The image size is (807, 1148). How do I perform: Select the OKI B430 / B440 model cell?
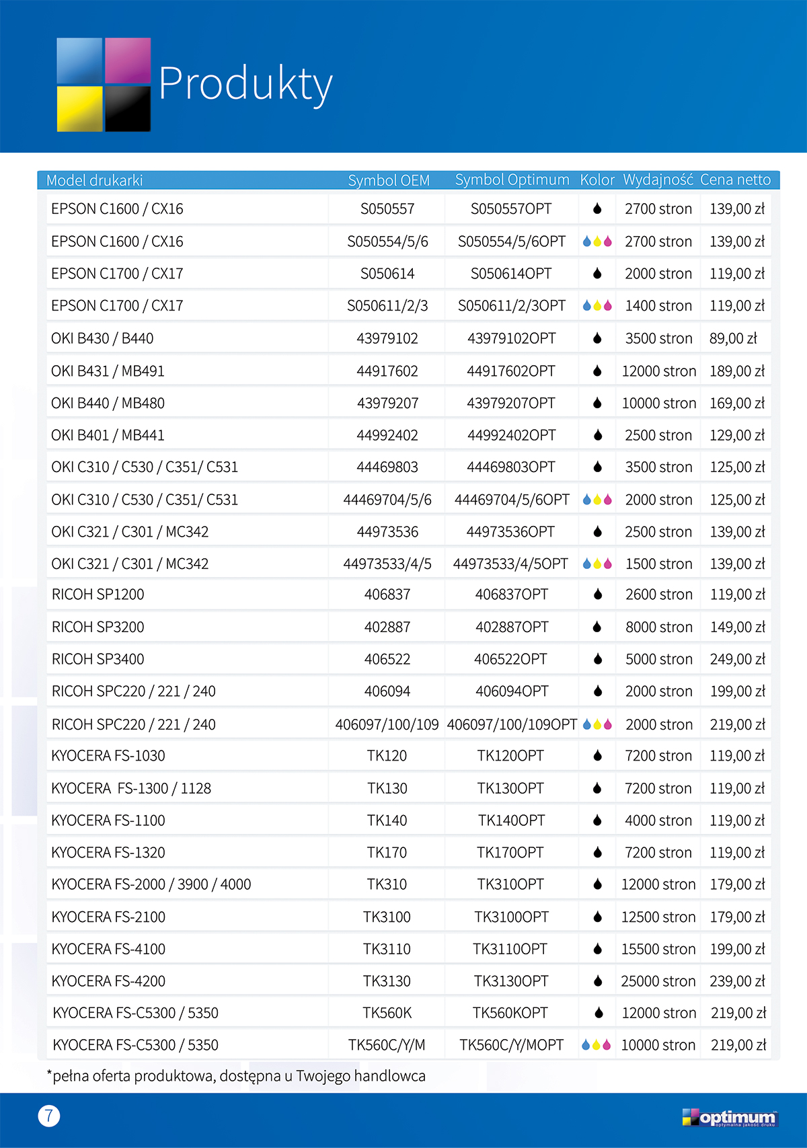(x=187, y=338)
